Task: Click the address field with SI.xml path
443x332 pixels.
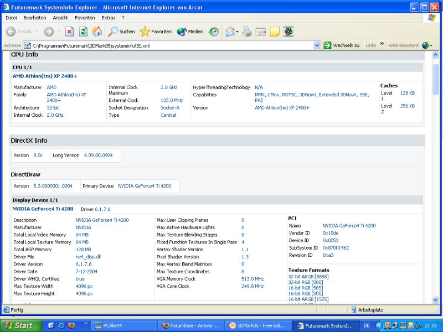Action: point(168,45)
